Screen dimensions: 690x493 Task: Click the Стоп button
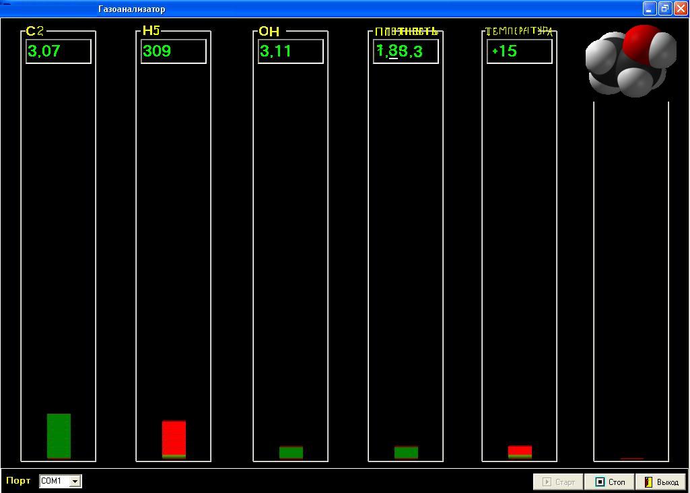pos(609,482)
